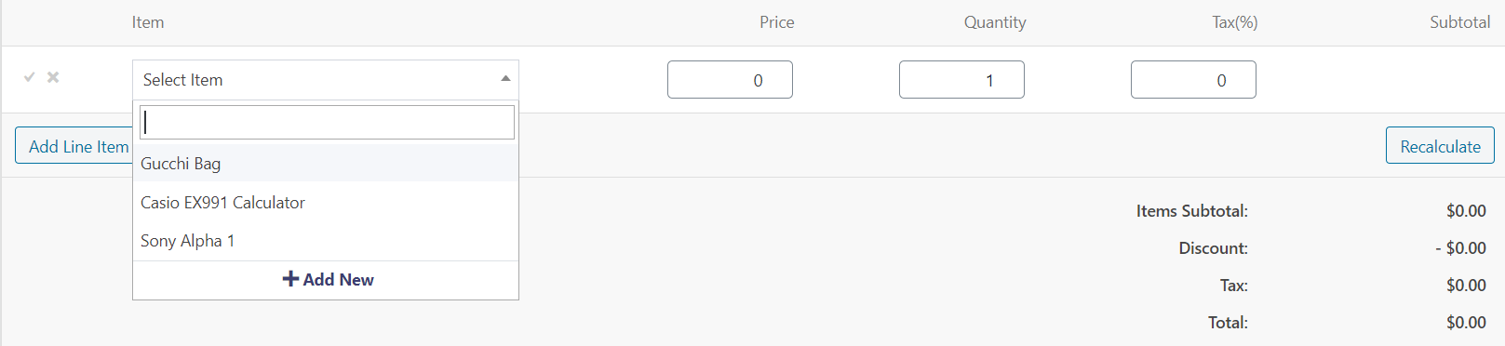Click the Add Line Item button
Image resolution: width=1505 pixels, height=346 pixels.
74,146
